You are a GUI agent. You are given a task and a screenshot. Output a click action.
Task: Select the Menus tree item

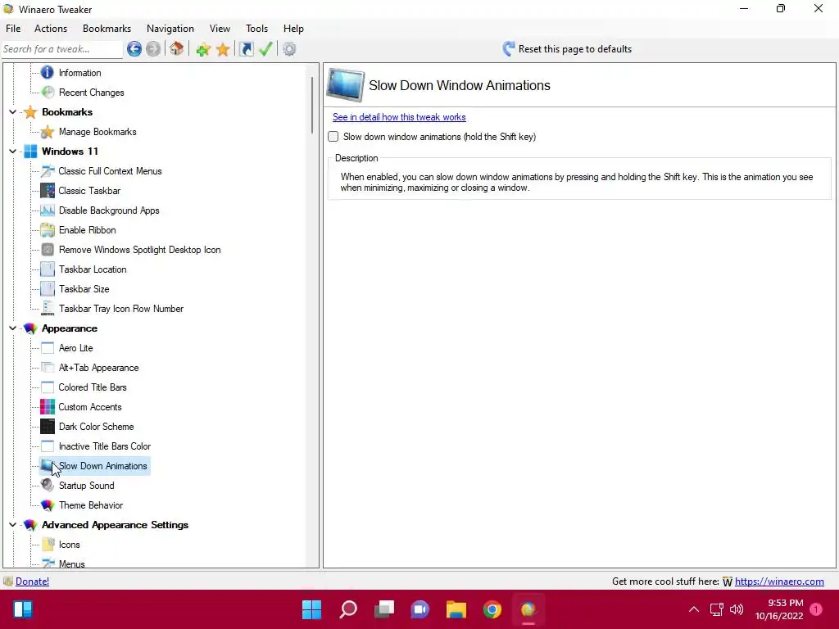pyautogui.click(x=72, y=563)
